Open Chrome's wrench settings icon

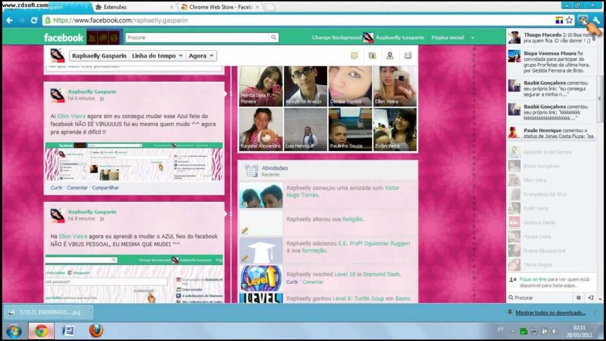(x=597, y=20)
